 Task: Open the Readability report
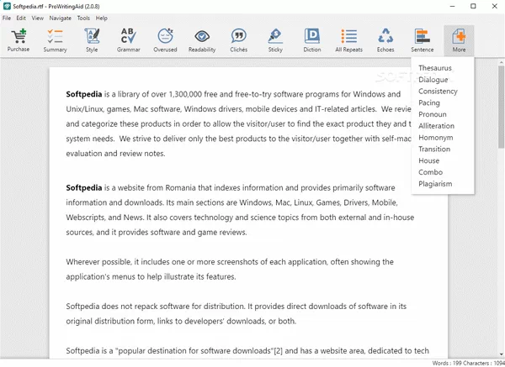tap(202, 40)
